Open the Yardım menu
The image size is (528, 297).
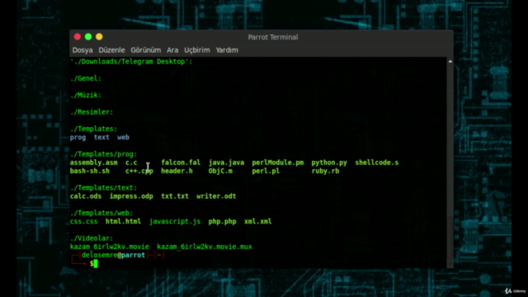tap(227, 50)
